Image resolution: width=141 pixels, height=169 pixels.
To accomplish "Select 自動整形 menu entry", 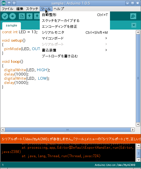I will click(x=75, y=15).
